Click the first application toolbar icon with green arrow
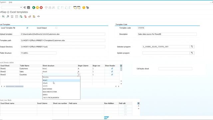The height and width of the screenshot is (120, 213). [x=3, y=16]
